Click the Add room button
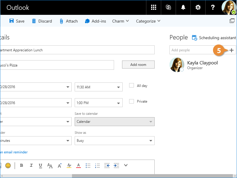The width and height of the screenshot is (237, 178). coord(138,65)
